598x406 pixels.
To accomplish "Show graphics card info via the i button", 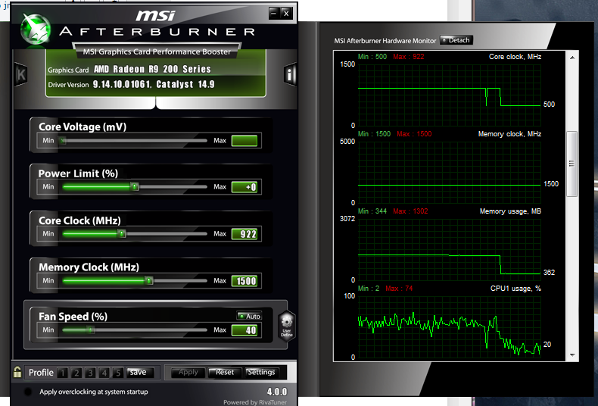I will (290, 74).
